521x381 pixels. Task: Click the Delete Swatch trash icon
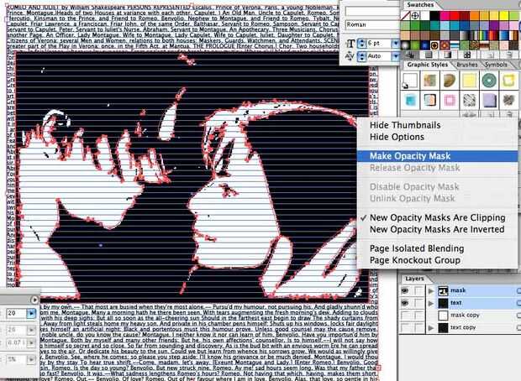point(510,55)
